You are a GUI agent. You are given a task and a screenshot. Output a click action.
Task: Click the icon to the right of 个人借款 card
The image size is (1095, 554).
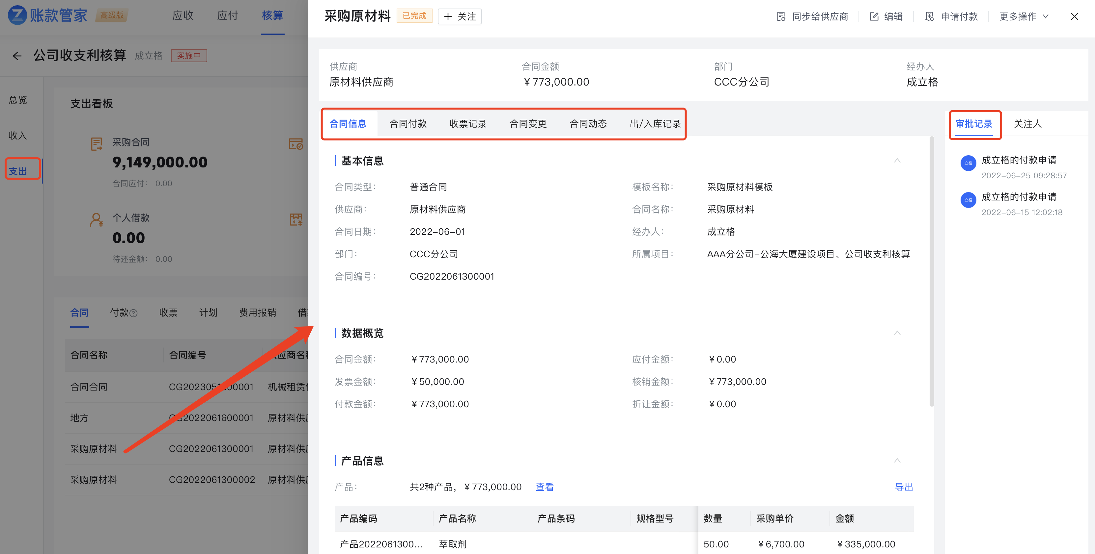click(296, 219)
